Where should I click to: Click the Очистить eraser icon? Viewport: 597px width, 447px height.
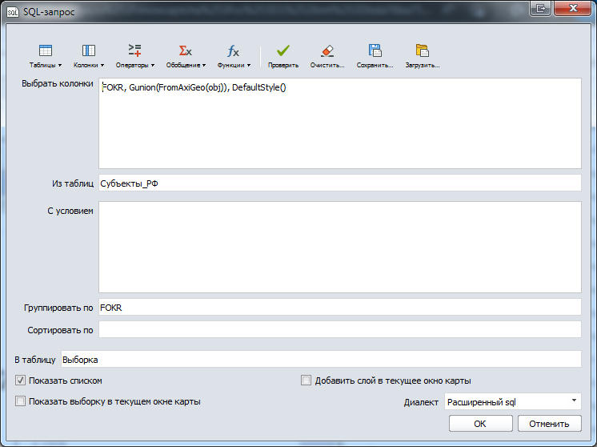pos(327,51)
